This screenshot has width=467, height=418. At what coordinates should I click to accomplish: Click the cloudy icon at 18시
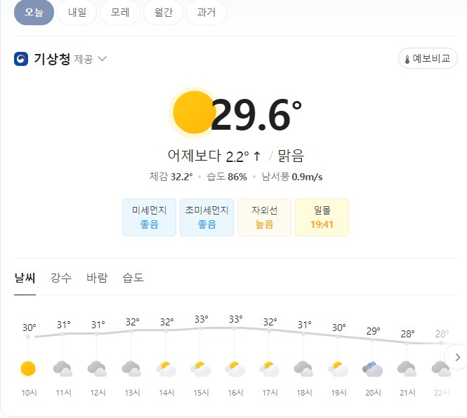coord(303,369)
